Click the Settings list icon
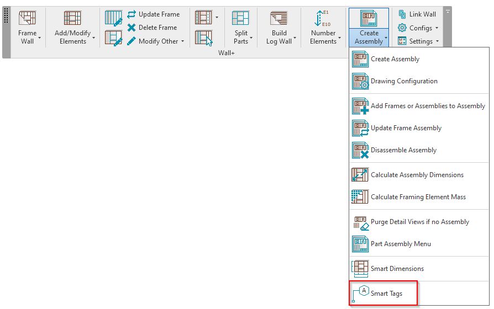This screenshot has height=309, width=494. point(402,41)
